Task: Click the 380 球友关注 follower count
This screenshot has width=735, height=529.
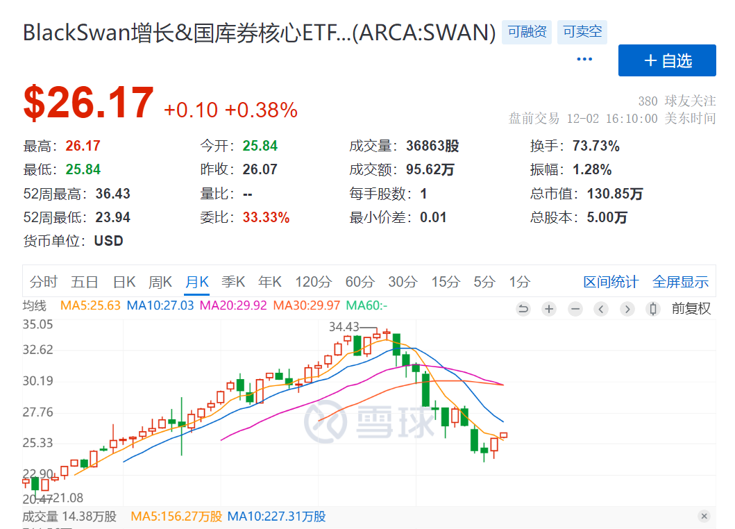Action: coord(677,101)
